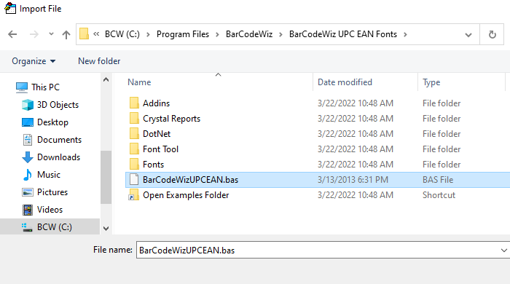This screenshot has height=284, width=510.
Task: Refresh the current folder view
Action: [492, 34]
